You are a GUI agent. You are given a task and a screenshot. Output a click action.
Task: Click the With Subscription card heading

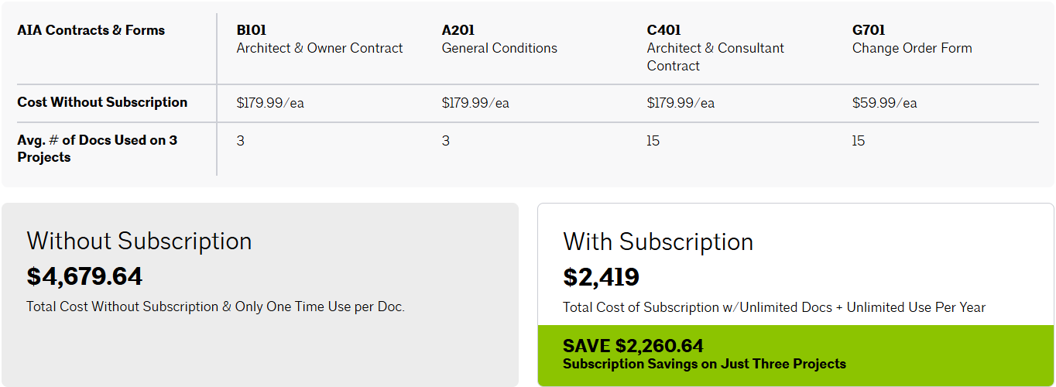point(658,241)
